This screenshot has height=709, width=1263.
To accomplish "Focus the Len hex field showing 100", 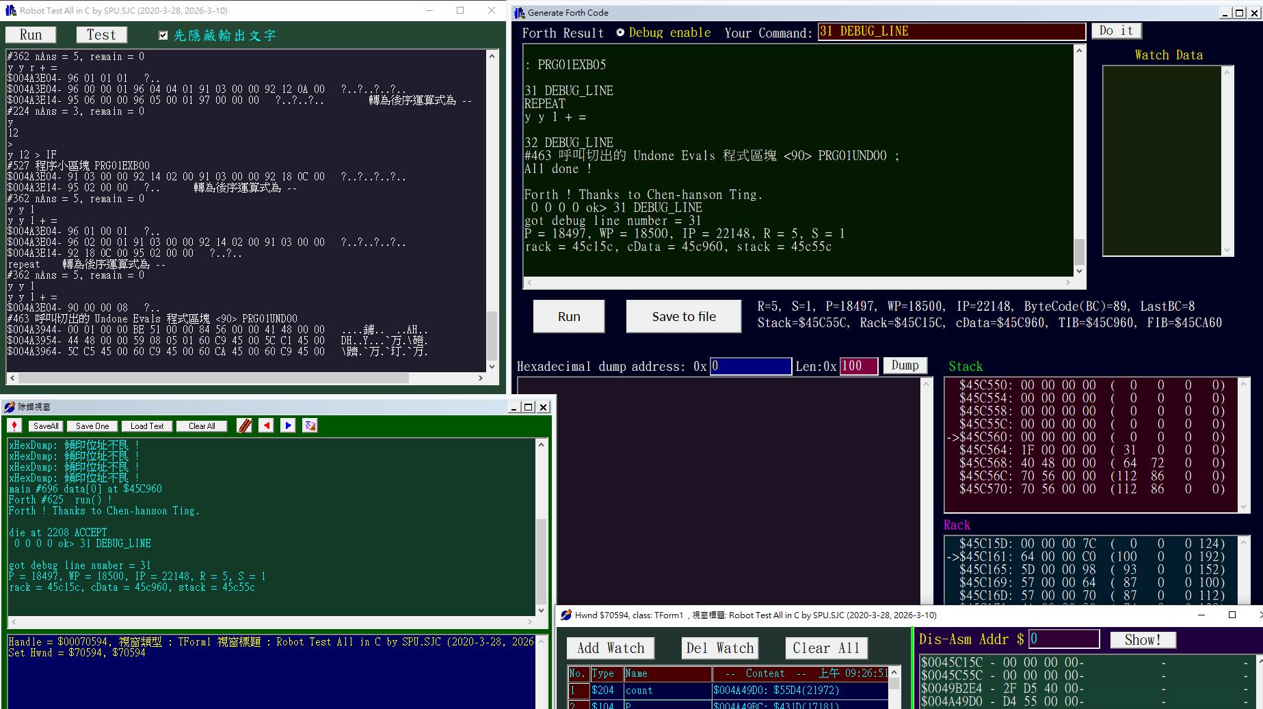I will (x=859, y=366).
